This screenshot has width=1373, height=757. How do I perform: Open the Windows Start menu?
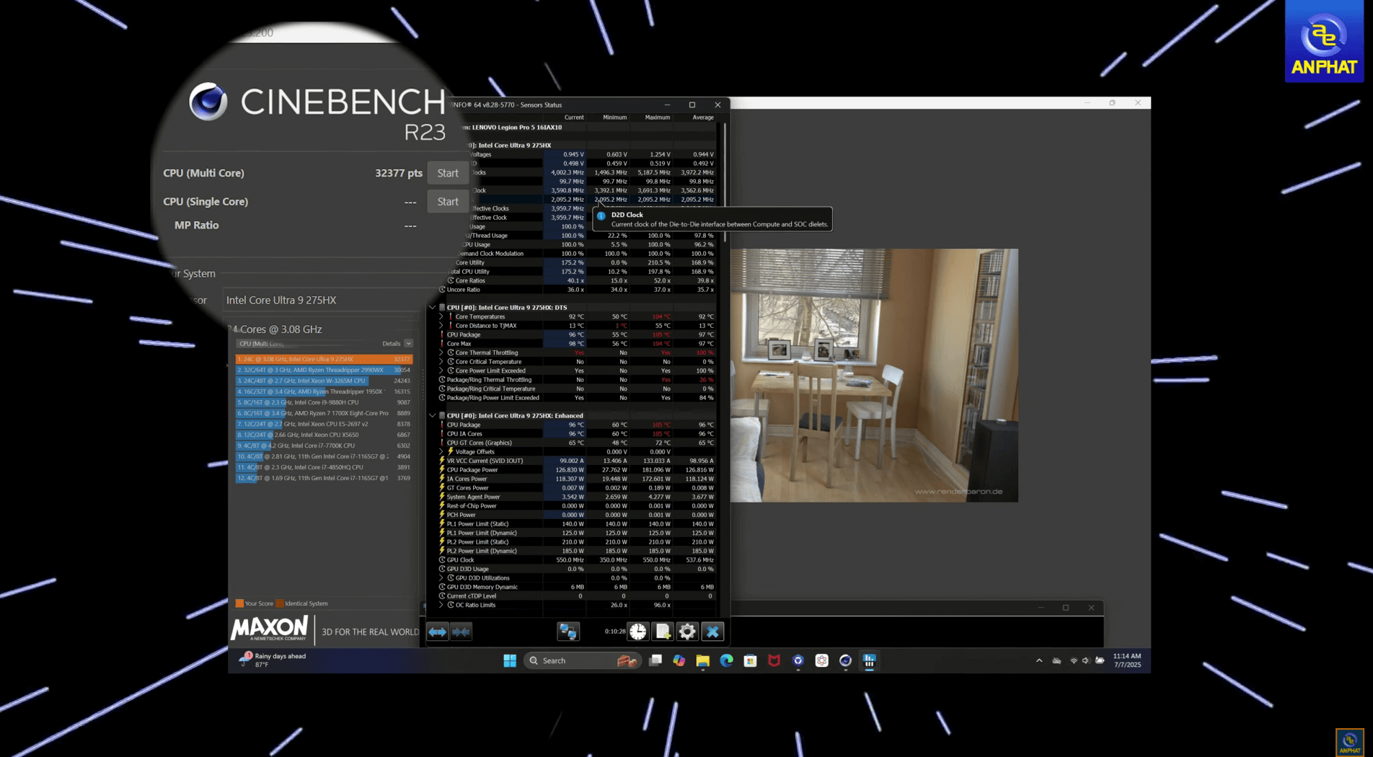click(x=510, y=660)
